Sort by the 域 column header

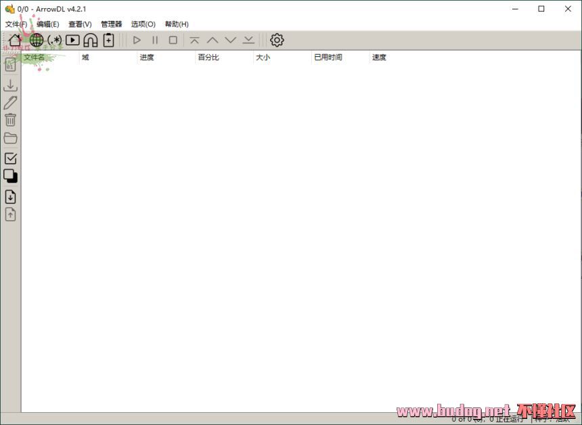(108, 57)
